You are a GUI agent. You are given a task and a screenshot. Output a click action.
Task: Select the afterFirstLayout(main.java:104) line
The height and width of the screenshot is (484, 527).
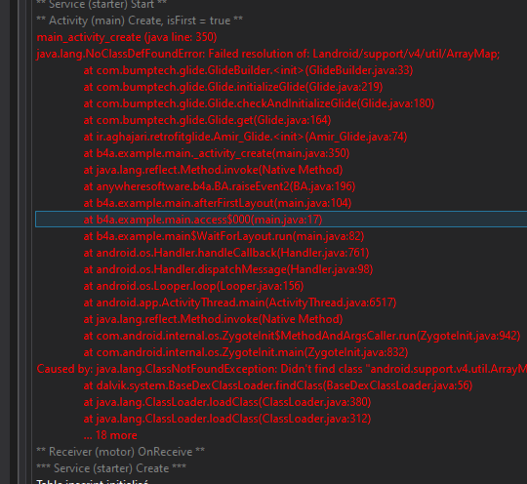[217, 203]
